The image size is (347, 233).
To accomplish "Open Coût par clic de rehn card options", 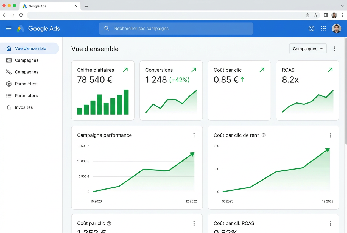I will coord(330,135).
